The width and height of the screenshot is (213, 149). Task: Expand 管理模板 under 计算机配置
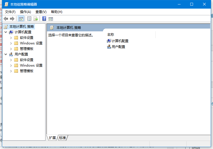(x=11, y=49)
